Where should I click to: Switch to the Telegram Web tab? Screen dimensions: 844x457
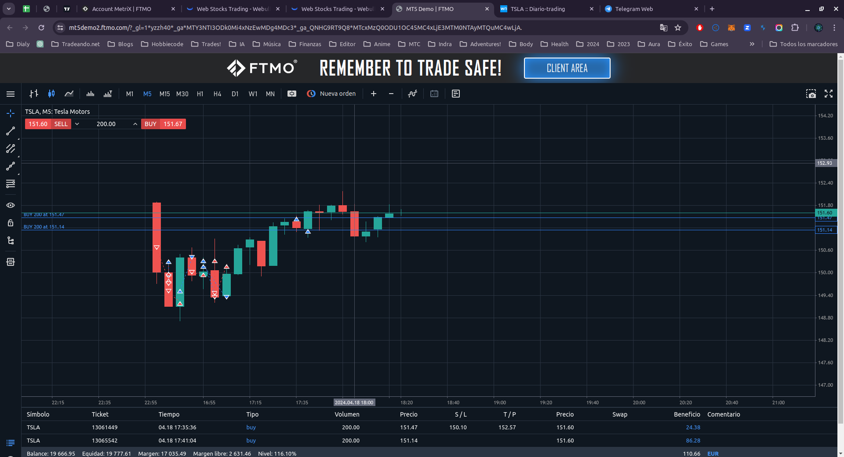pyautogui.click(x=633, y=9)
